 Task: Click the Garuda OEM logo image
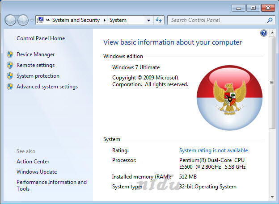coord(229,98)
